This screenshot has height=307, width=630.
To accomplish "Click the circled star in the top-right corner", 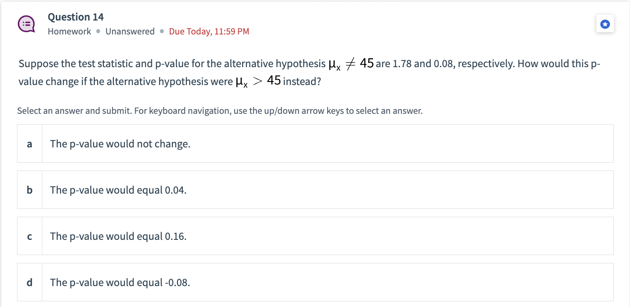I will [x=605, y=24].
